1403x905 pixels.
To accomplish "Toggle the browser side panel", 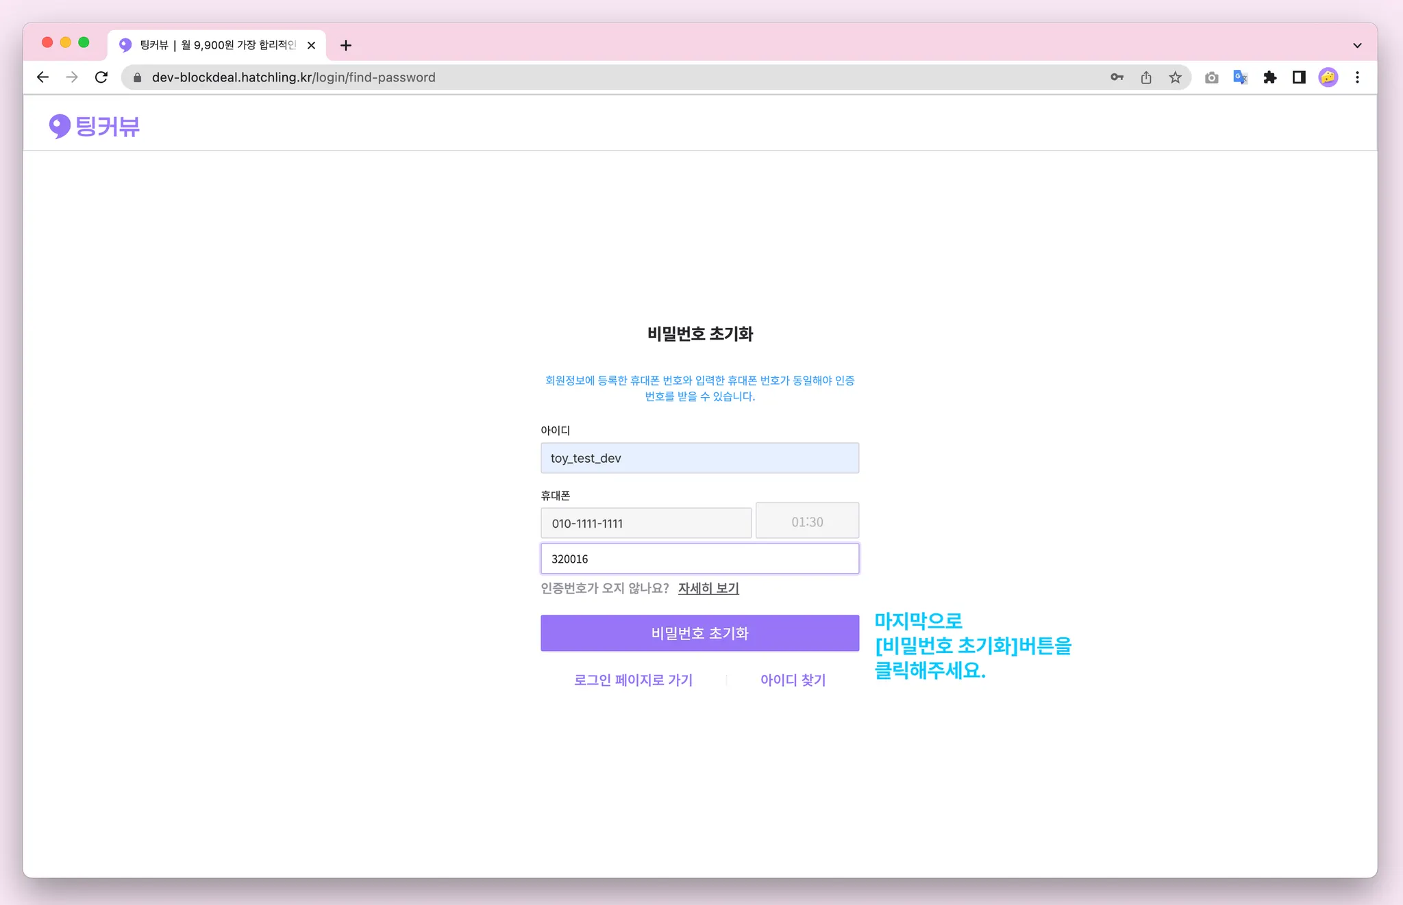I will pyautogui.click(x=1299, y=77).
